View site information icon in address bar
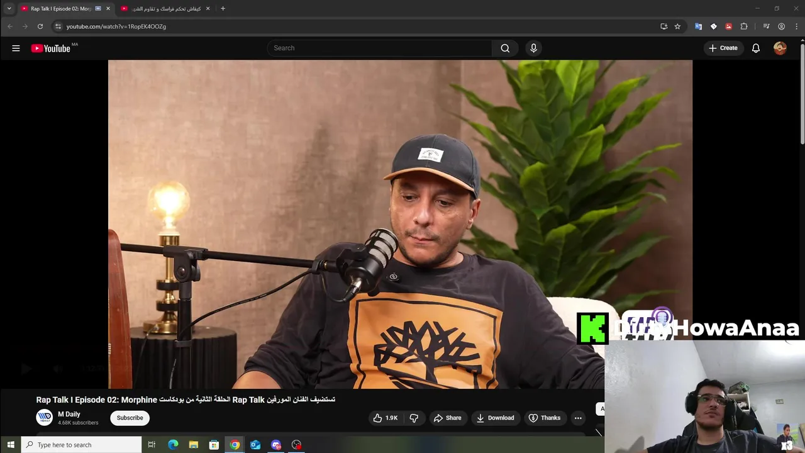805x453 pixels. pos(58,26)
